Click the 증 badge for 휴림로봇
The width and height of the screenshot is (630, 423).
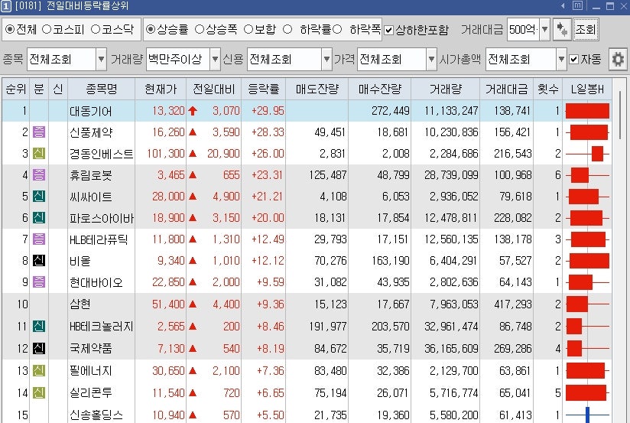(x=39, y=175)
